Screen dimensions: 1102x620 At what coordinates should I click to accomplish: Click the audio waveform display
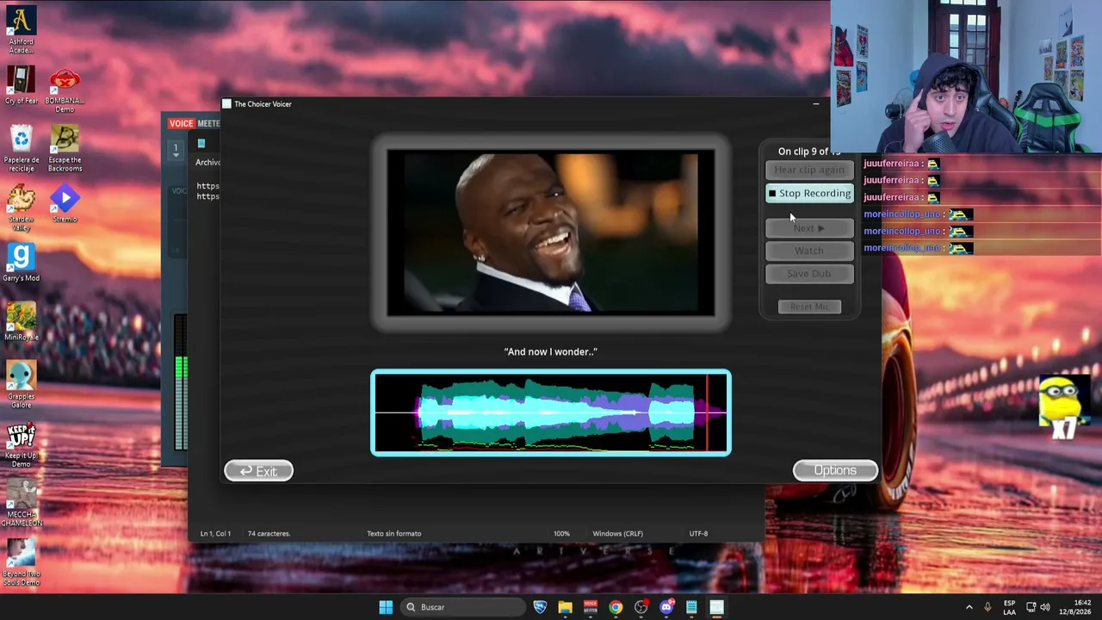[x=551, y=413]
